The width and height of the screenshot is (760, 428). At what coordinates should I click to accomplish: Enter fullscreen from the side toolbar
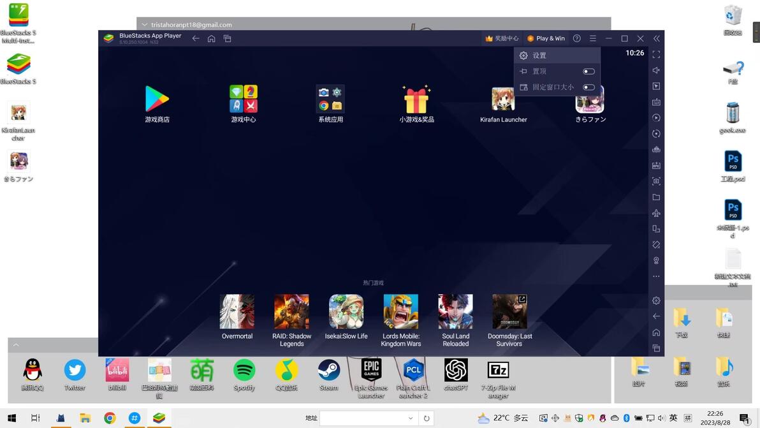point(656,54)
